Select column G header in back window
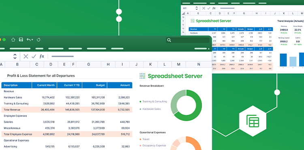 244,13
